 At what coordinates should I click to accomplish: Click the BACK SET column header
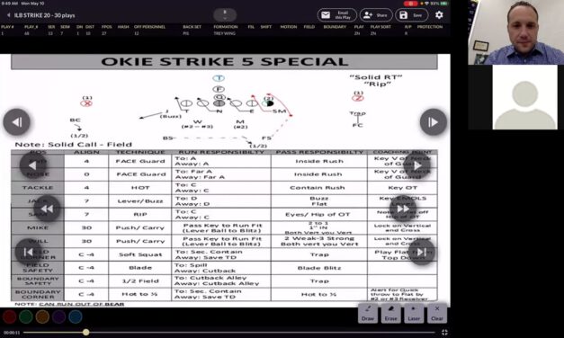(x=192, y=27)
